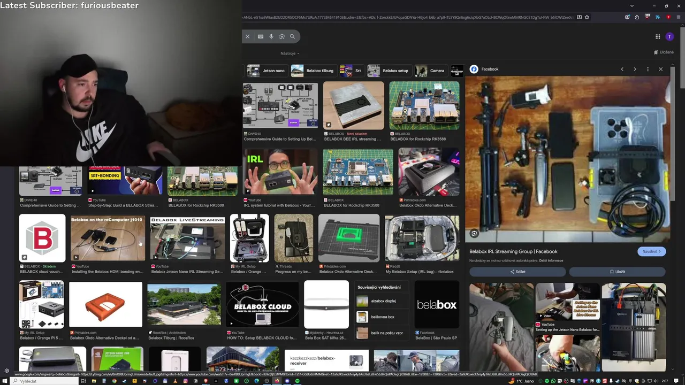685x385 pixels.
Task: Open the on-screen keyboard input tool
Action: point(261,36)
